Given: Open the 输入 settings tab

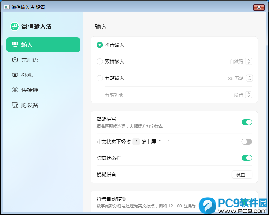Looking at the screenshot, I should 43,45.
